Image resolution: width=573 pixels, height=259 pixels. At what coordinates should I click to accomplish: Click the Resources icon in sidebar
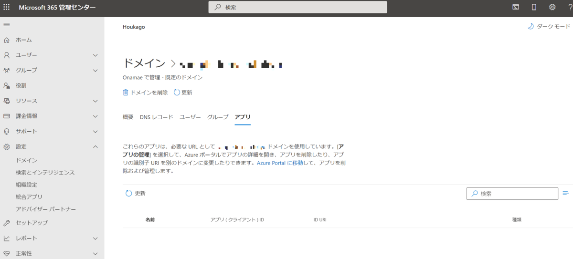(7, 101)
